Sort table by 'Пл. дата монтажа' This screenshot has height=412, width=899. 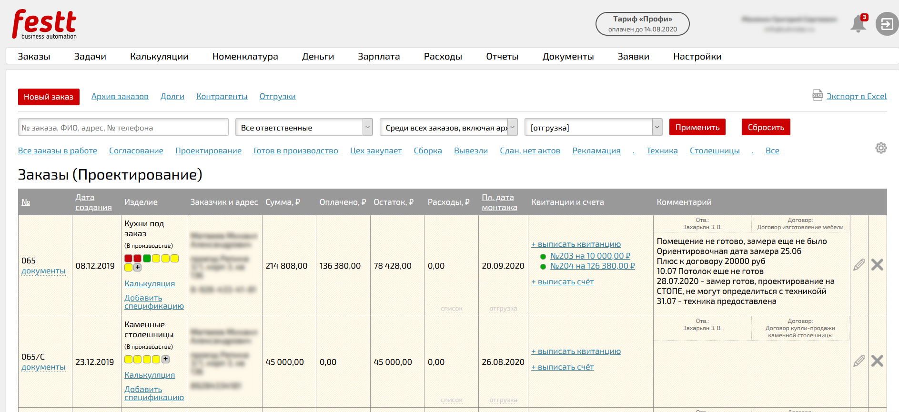click(x=499, y=202)
